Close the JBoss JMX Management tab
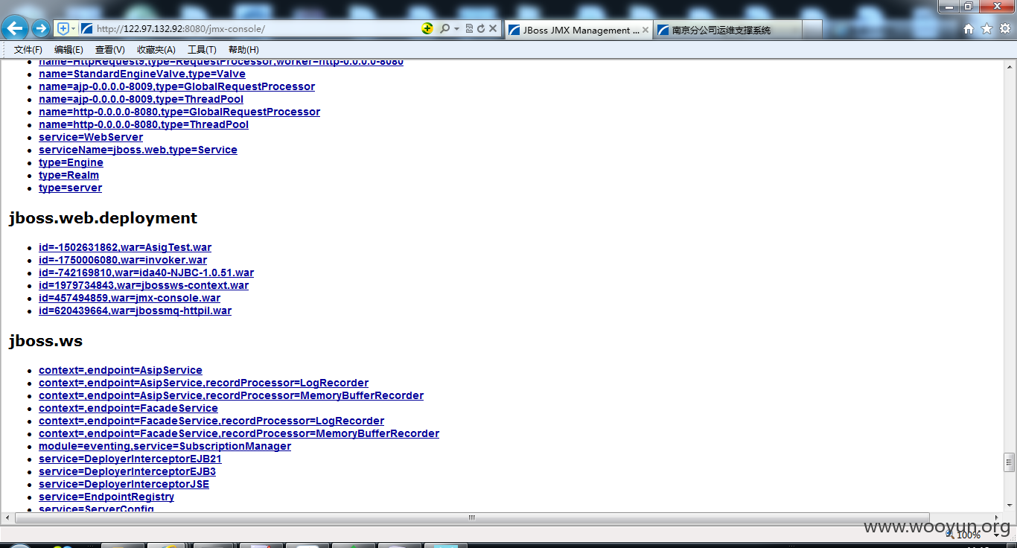 [x=645, y=31]
